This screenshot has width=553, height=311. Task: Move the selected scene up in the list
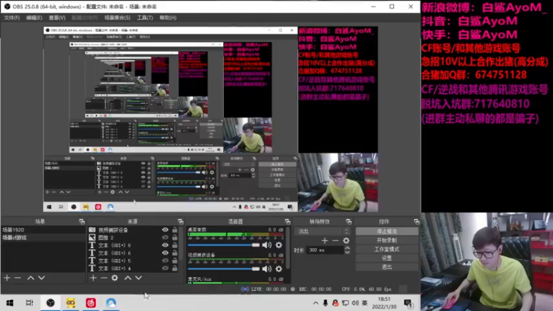point(30,278)
